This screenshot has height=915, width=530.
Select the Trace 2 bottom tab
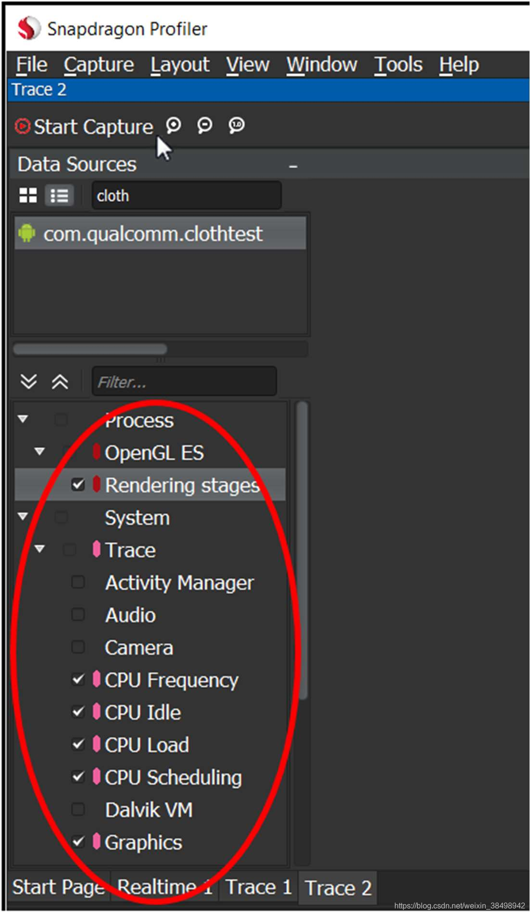pos(338,888)
